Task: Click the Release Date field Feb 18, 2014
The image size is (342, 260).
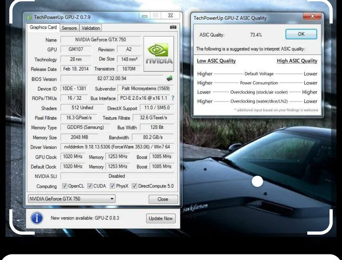Action: pyautogui.click(x=76, y=69)
